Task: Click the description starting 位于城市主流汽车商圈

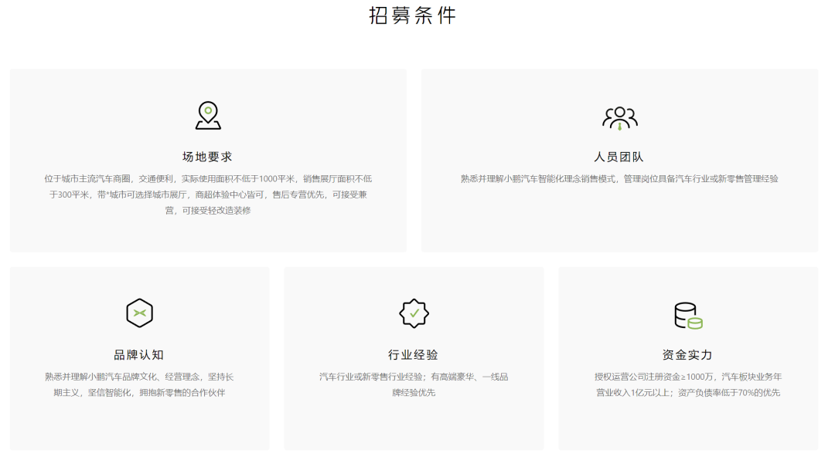Action: pos(208,194)
